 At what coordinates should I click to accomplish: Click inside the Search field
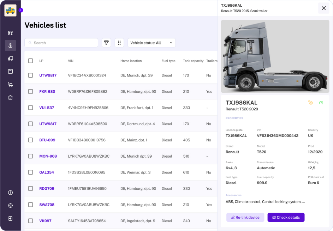tap(61, 42)
